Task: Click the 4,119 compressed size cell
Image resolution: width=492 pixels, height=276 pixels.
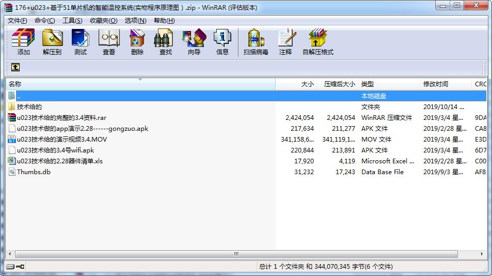Action: click(347, 161)
